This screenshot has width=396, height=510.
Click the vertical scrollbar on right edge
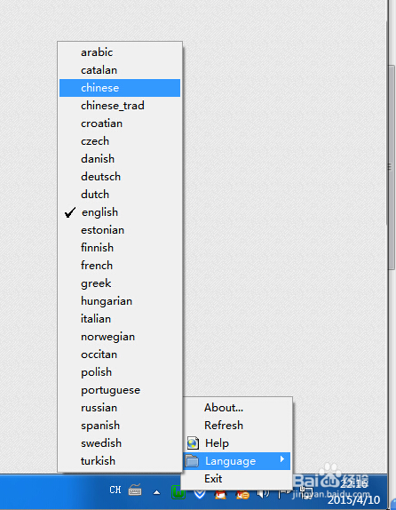391,167
